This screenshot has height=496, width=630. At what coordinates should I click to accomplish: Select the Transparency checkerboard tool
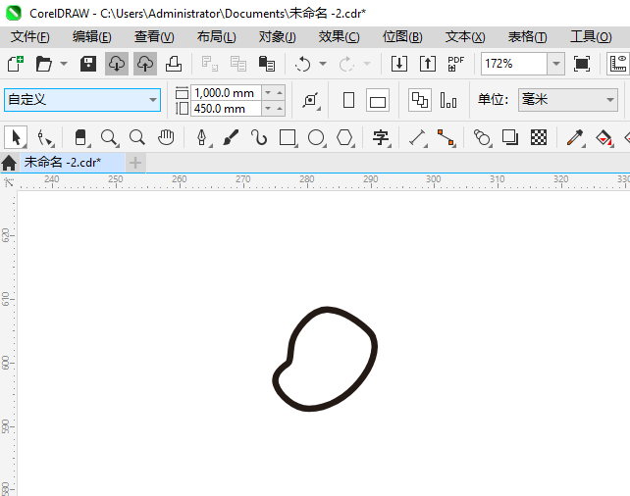coord(539,137)
